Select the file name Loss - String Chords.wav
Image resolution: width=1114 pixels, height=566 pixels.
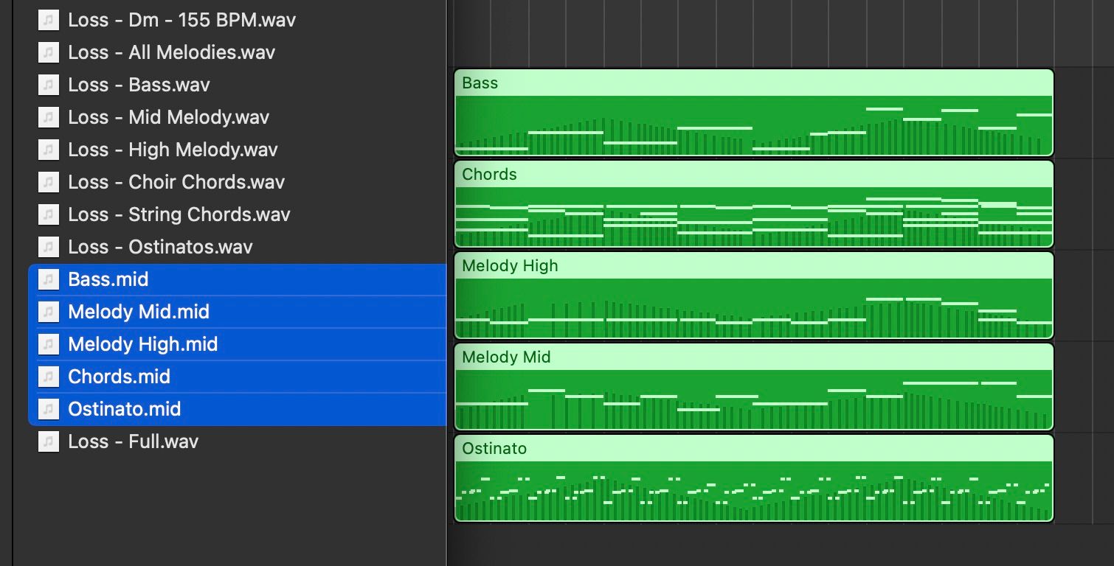pos(179,214)
